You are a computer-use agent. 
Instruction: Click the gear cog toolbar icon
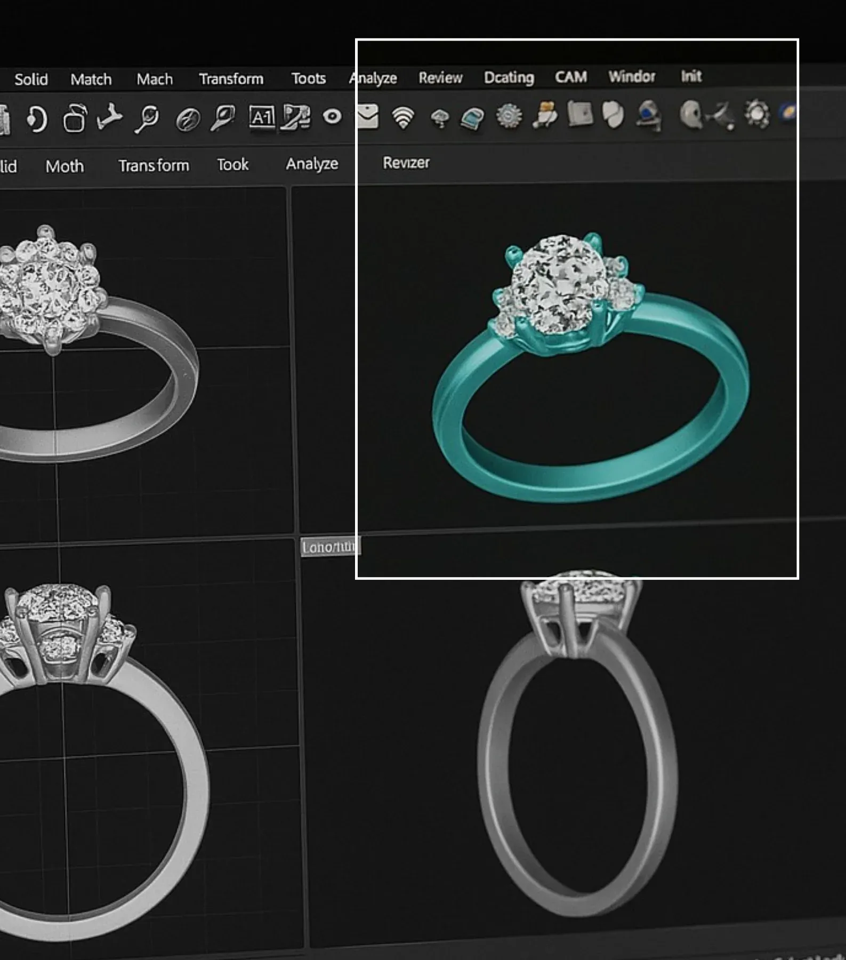coord(509,116)
